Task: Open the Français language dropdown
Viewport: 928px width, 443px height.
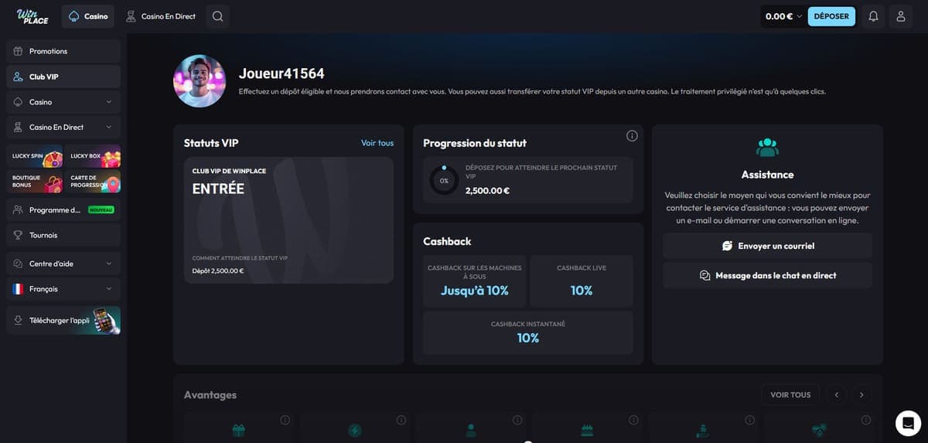Action: (63, 288)
